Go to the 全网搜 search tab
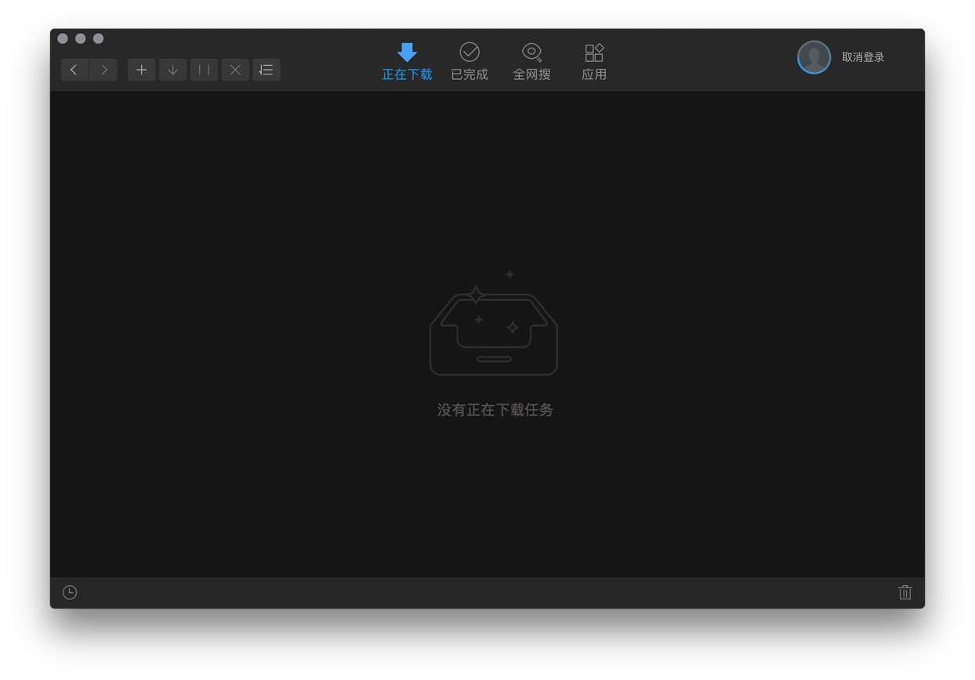This screenshot has width=975, height=680. click(x=531, y=62)
